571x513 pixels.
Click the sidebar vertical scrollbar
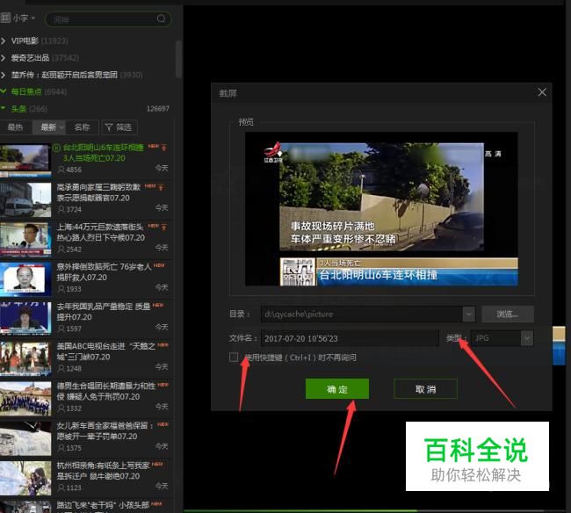point(178,59)
